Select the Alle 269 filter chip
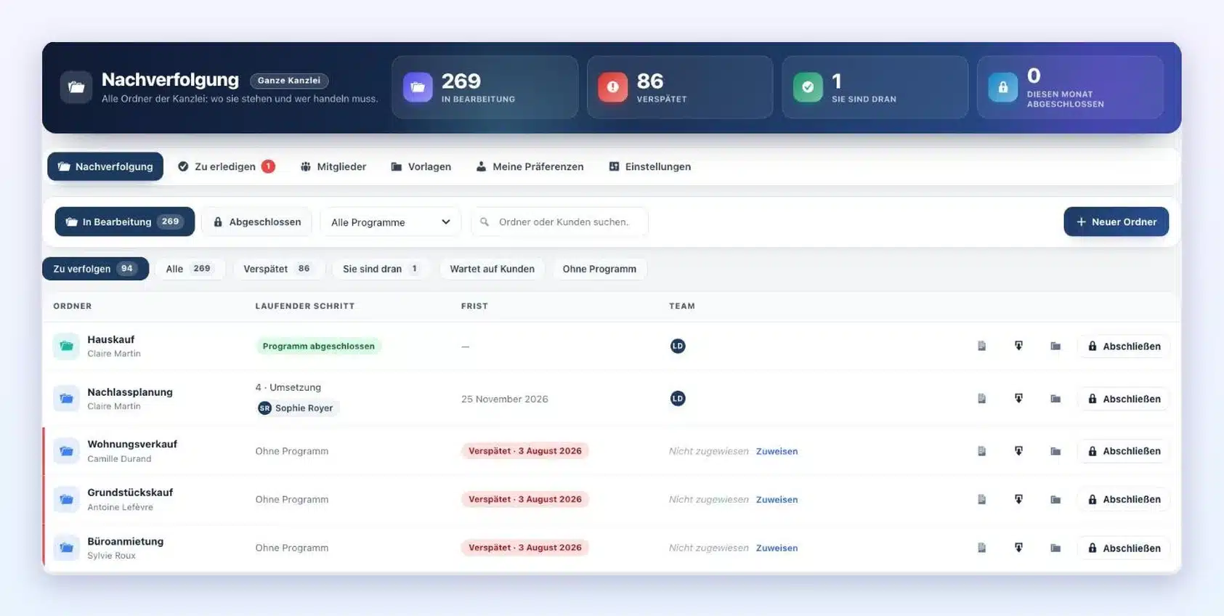 pos(189,269)
